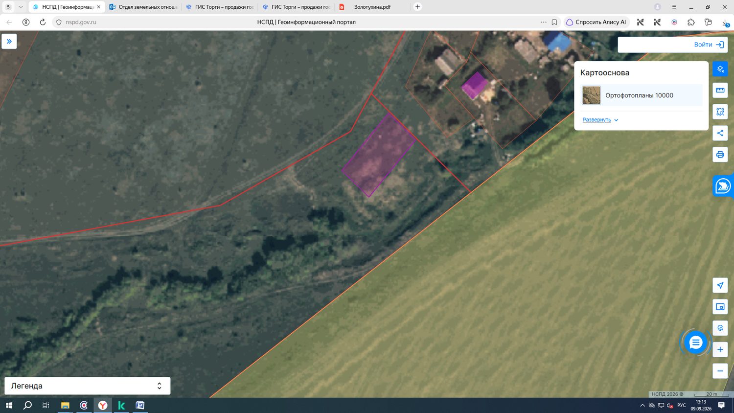Open browser extensions puzzle icon
Image resolution: width=734 pixels, height=413 pixels.
691,22
